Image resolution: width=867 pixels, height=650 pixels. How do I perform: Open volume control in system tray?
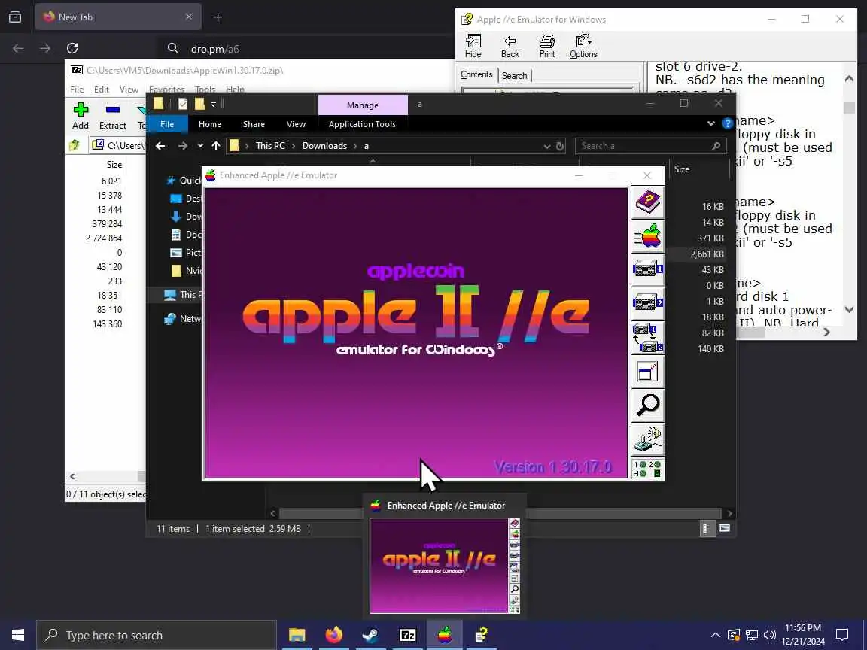pos(769,635)
